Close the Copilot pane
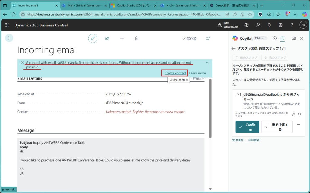This screenshot has height=193, width=310. [302, 38]
